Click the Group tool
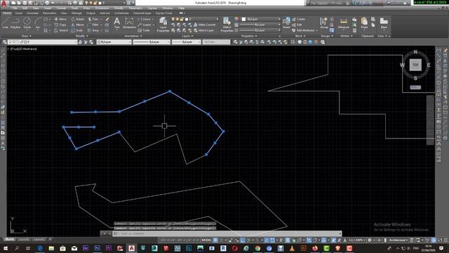 (x=324, y=23)
